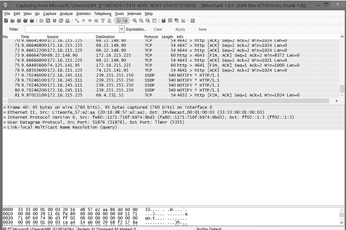The width and height of the screenshot is (346, 230).
Task: Open preferences tools icon
Action: pos(183,21)
